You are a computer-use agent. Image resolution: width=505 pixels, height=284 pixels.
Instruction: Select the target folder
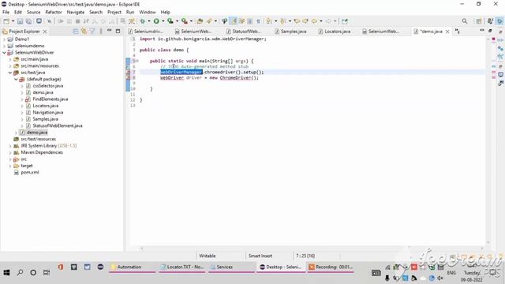pyautogui.click(x=27, y=166)
